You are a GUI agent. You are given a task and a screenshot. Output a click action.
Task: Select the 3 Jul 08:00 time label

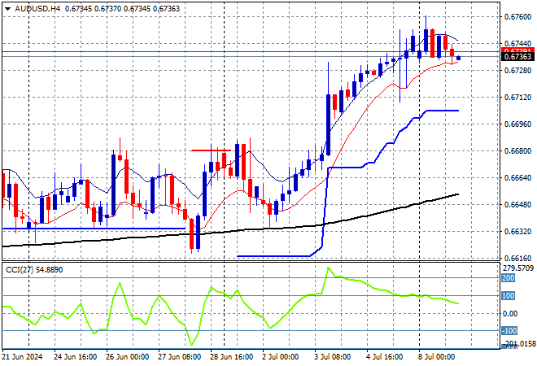[x=333, y=357]
